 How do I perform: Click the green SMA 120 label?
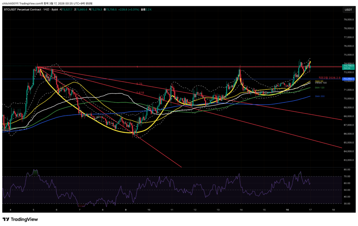click(x=319, y=88)
